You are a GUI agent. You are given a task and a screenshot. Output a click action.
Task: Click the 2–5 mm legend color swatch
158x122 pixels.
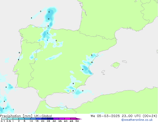(21, 119)
